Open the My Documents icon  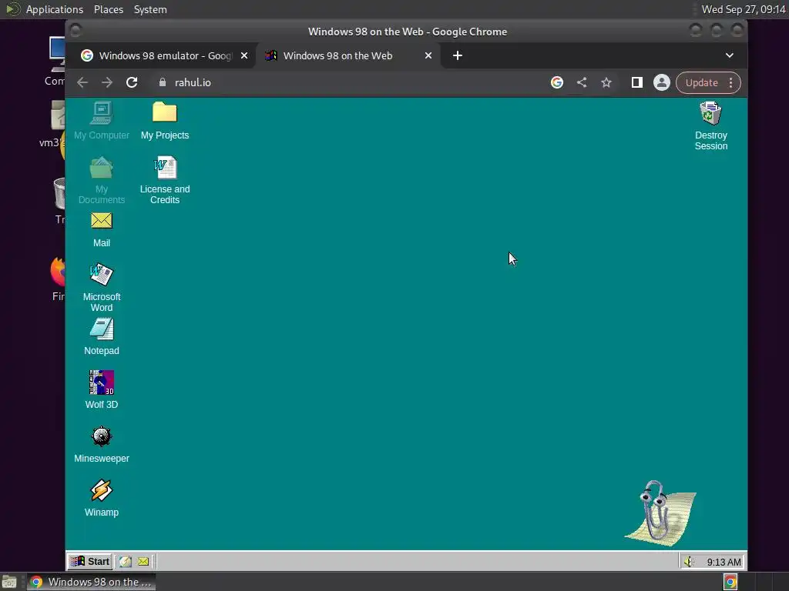point(101,180)
